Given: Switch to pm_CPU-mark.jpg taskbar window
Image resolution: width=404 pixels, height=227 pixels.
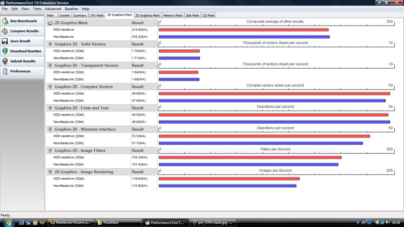Looking at the screenshot, I should [213, 223].
